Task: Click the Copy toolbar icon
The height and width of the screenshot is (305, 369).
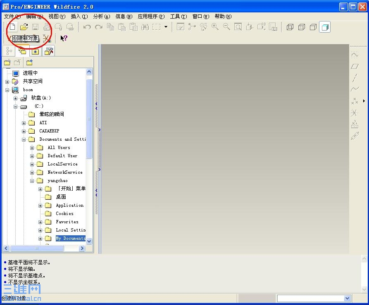Action: [110, 27]
